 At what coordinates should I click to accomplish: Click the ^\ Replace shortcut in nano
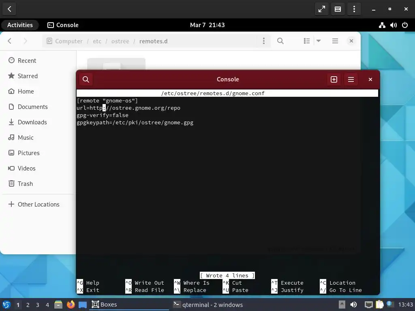190,290
